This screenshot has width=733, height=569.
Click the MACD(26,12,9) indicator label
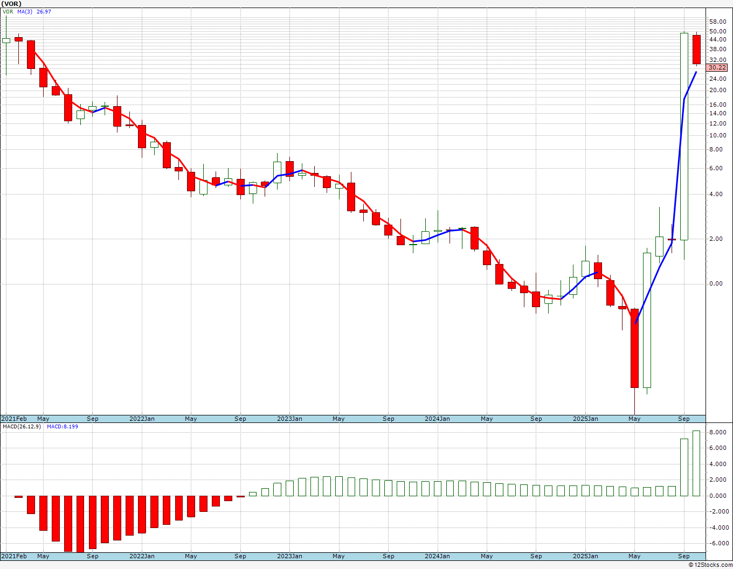tap(22, 427)
